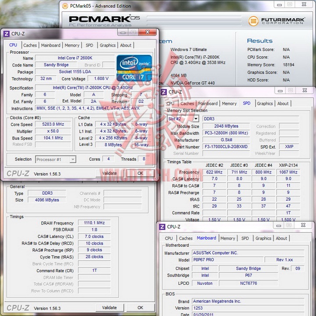Click the Socket 1155 LGA package field
The image size is (316, 316).
click(x=75, y=72)
